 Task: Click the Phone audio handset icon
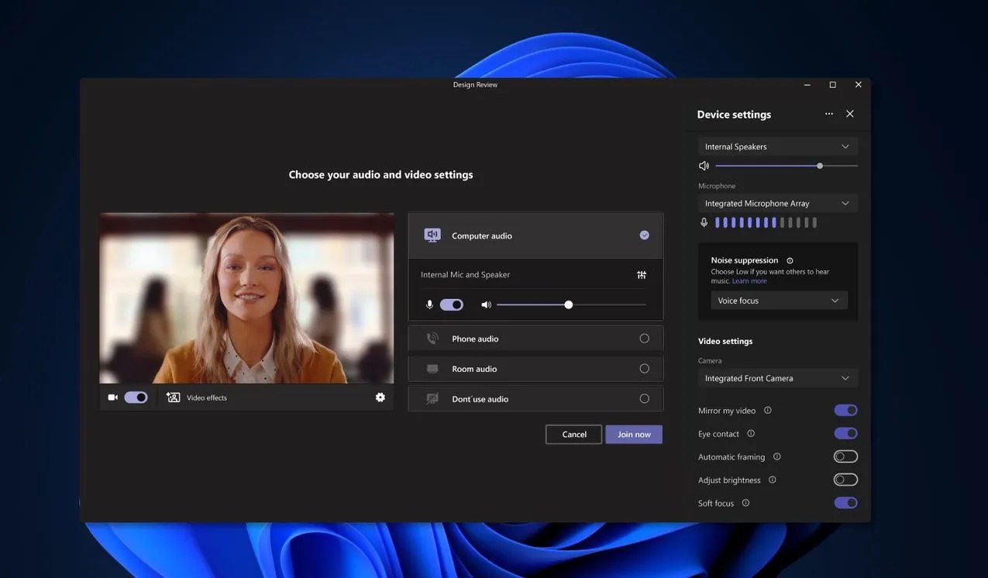pyautogui.click(x=432, y=339)
